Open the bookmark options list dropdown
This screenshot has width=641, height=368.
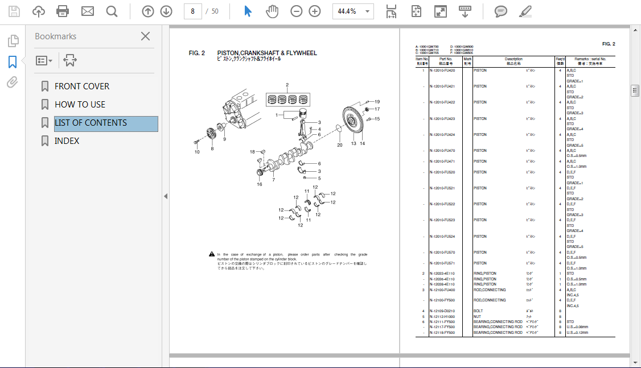[44, 61]
